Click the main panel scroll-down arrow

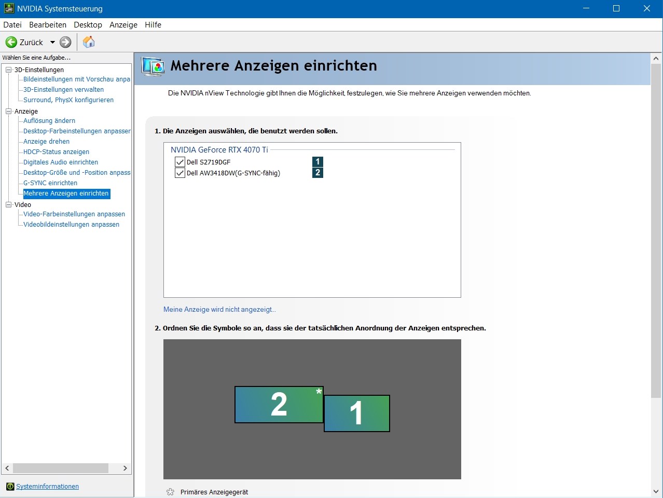coord(656,491)
